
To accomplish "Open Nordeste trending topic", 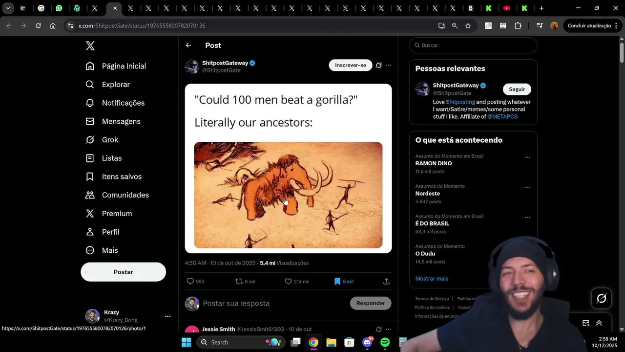I will pos(428,194).
